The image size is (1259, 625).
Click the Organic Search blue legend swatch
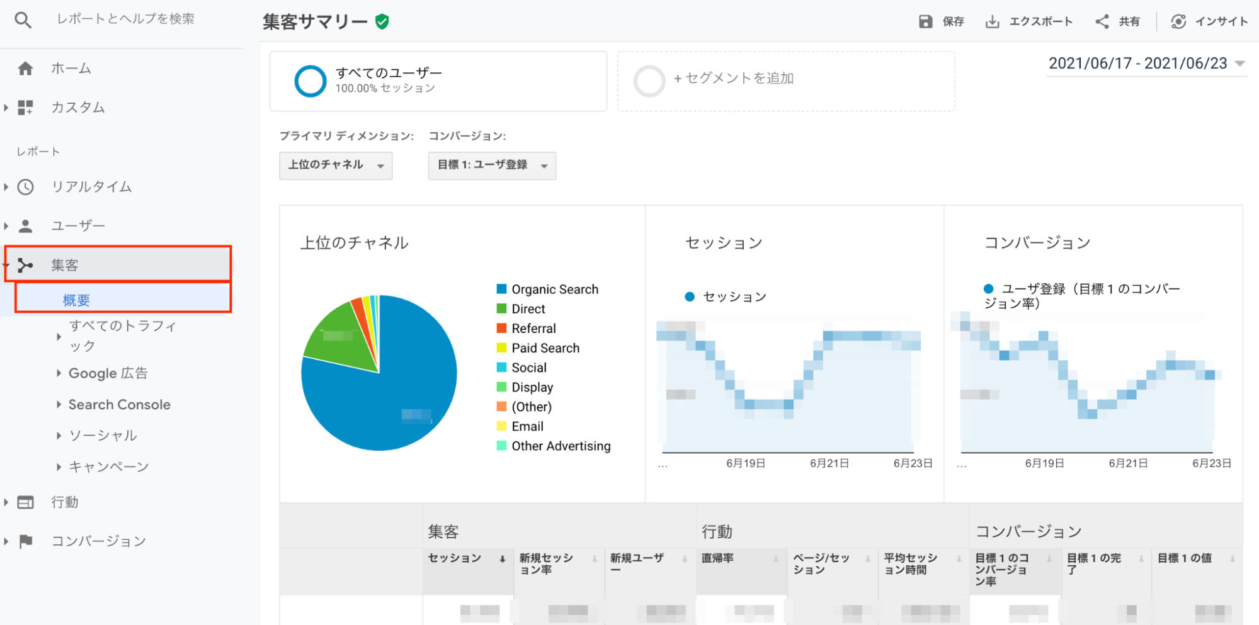coord(501,290)
